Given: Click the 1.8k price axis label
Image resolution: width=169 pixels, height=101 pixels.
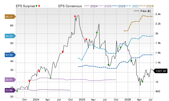Looking at the screenshot, I should click(158, 43).
